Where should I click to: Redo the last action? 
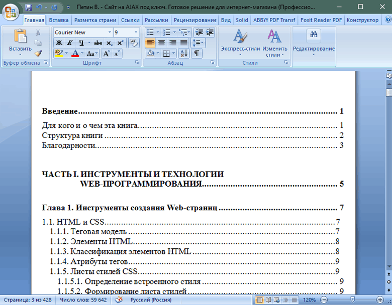54,8
